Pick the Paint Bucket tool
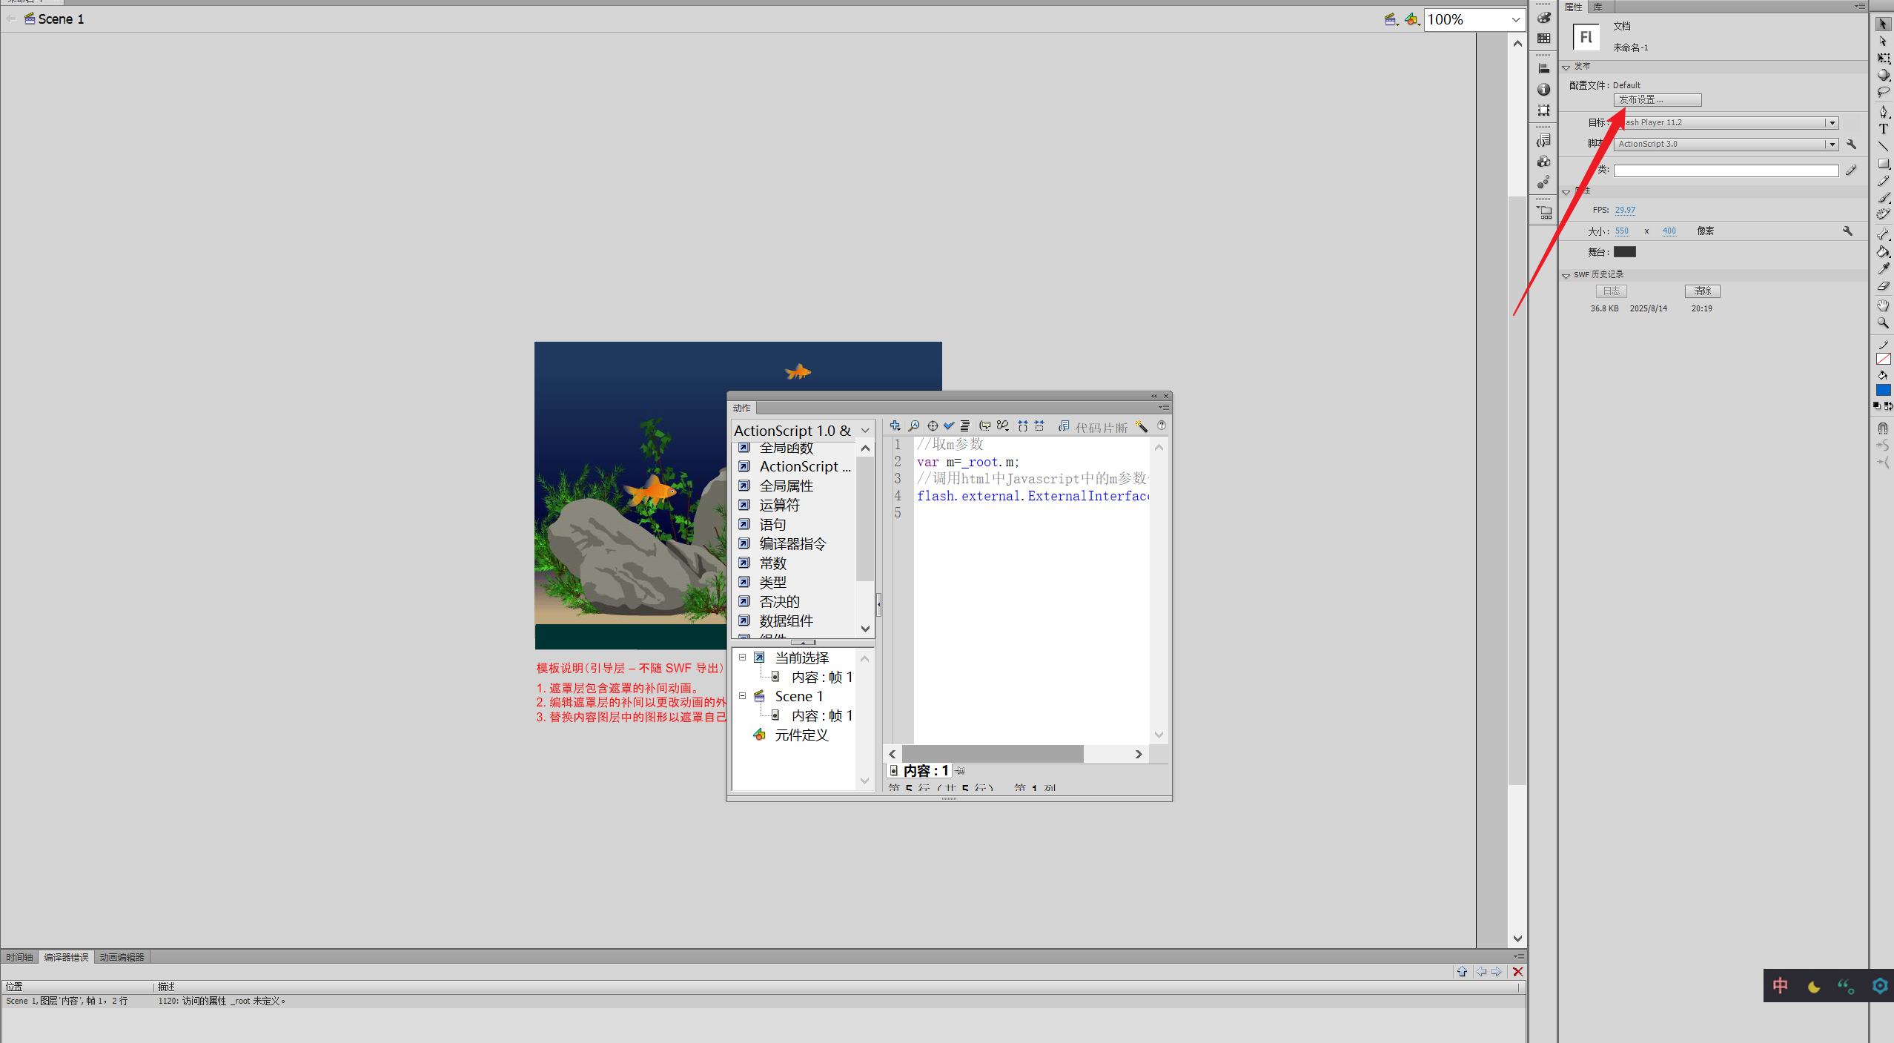Viewport: 1894px width, 1043px height. coord(1883,252)
